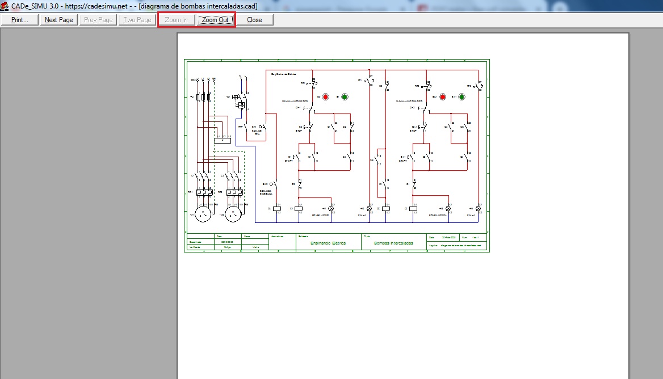Screen dimensions: 663x379
Task: Click the RT2 thermal relay block
Action: (234, 192)
